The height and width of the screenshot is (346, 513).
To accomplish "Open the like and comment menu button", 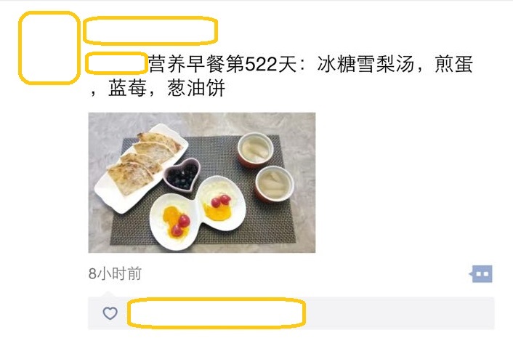I will (481, 273).
